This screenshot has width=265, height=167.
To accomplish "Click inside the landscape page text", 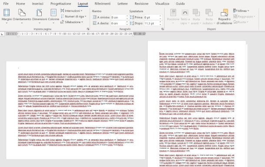I will [x=76, y=110].
